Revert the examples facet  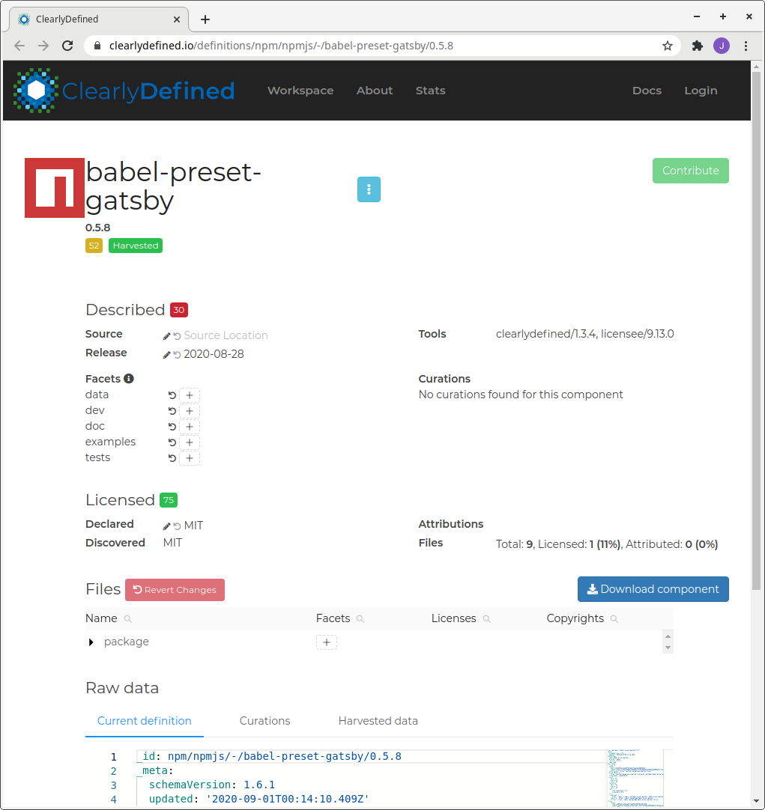coord(172,442)
